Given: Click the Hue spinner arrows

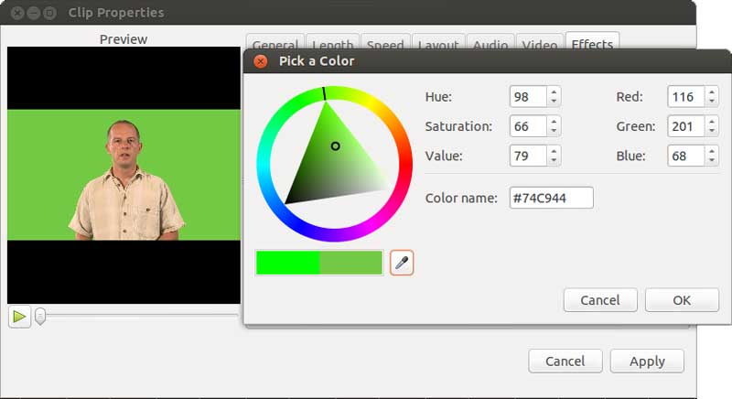Looking at the screenshot, I should coord(554,97).
